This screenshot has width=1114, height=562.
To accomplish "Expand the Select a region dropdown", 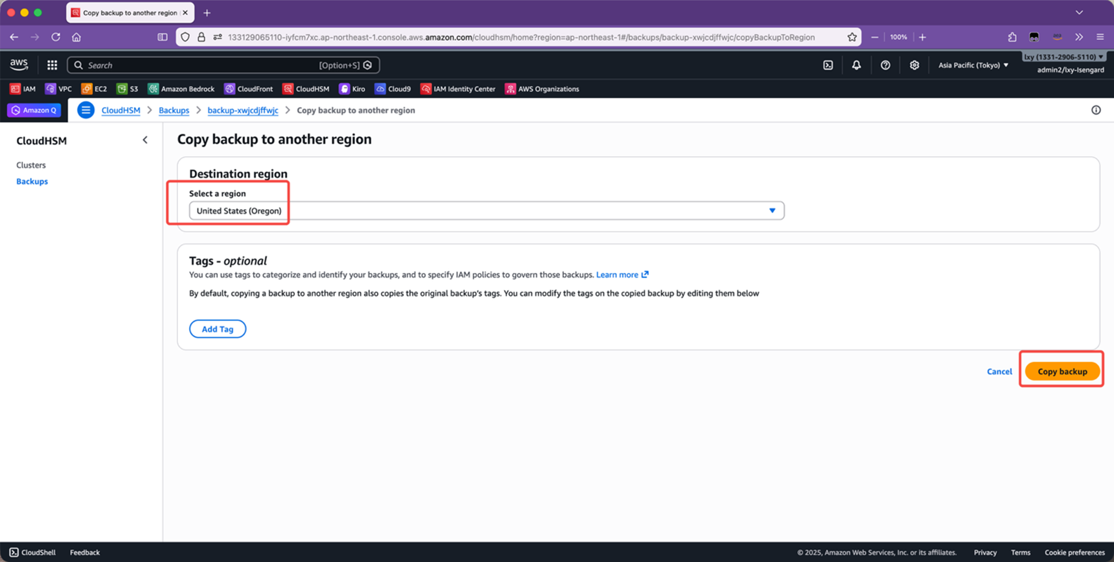I will 486,211.
